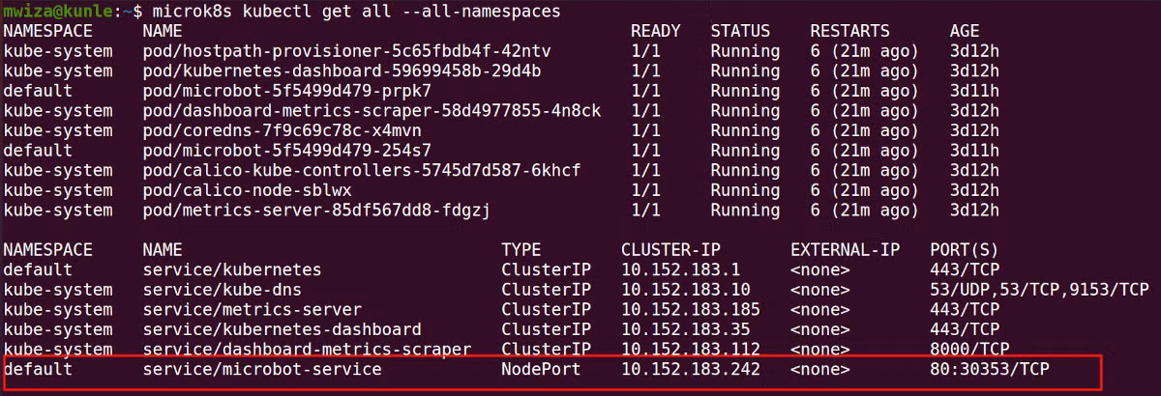Click 'service/kube-dns' in the services table
Screen dimensions: 1161x396
(x=222, y=290)
